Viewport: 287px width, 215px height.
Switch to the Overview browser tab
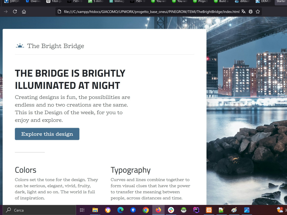33,1
